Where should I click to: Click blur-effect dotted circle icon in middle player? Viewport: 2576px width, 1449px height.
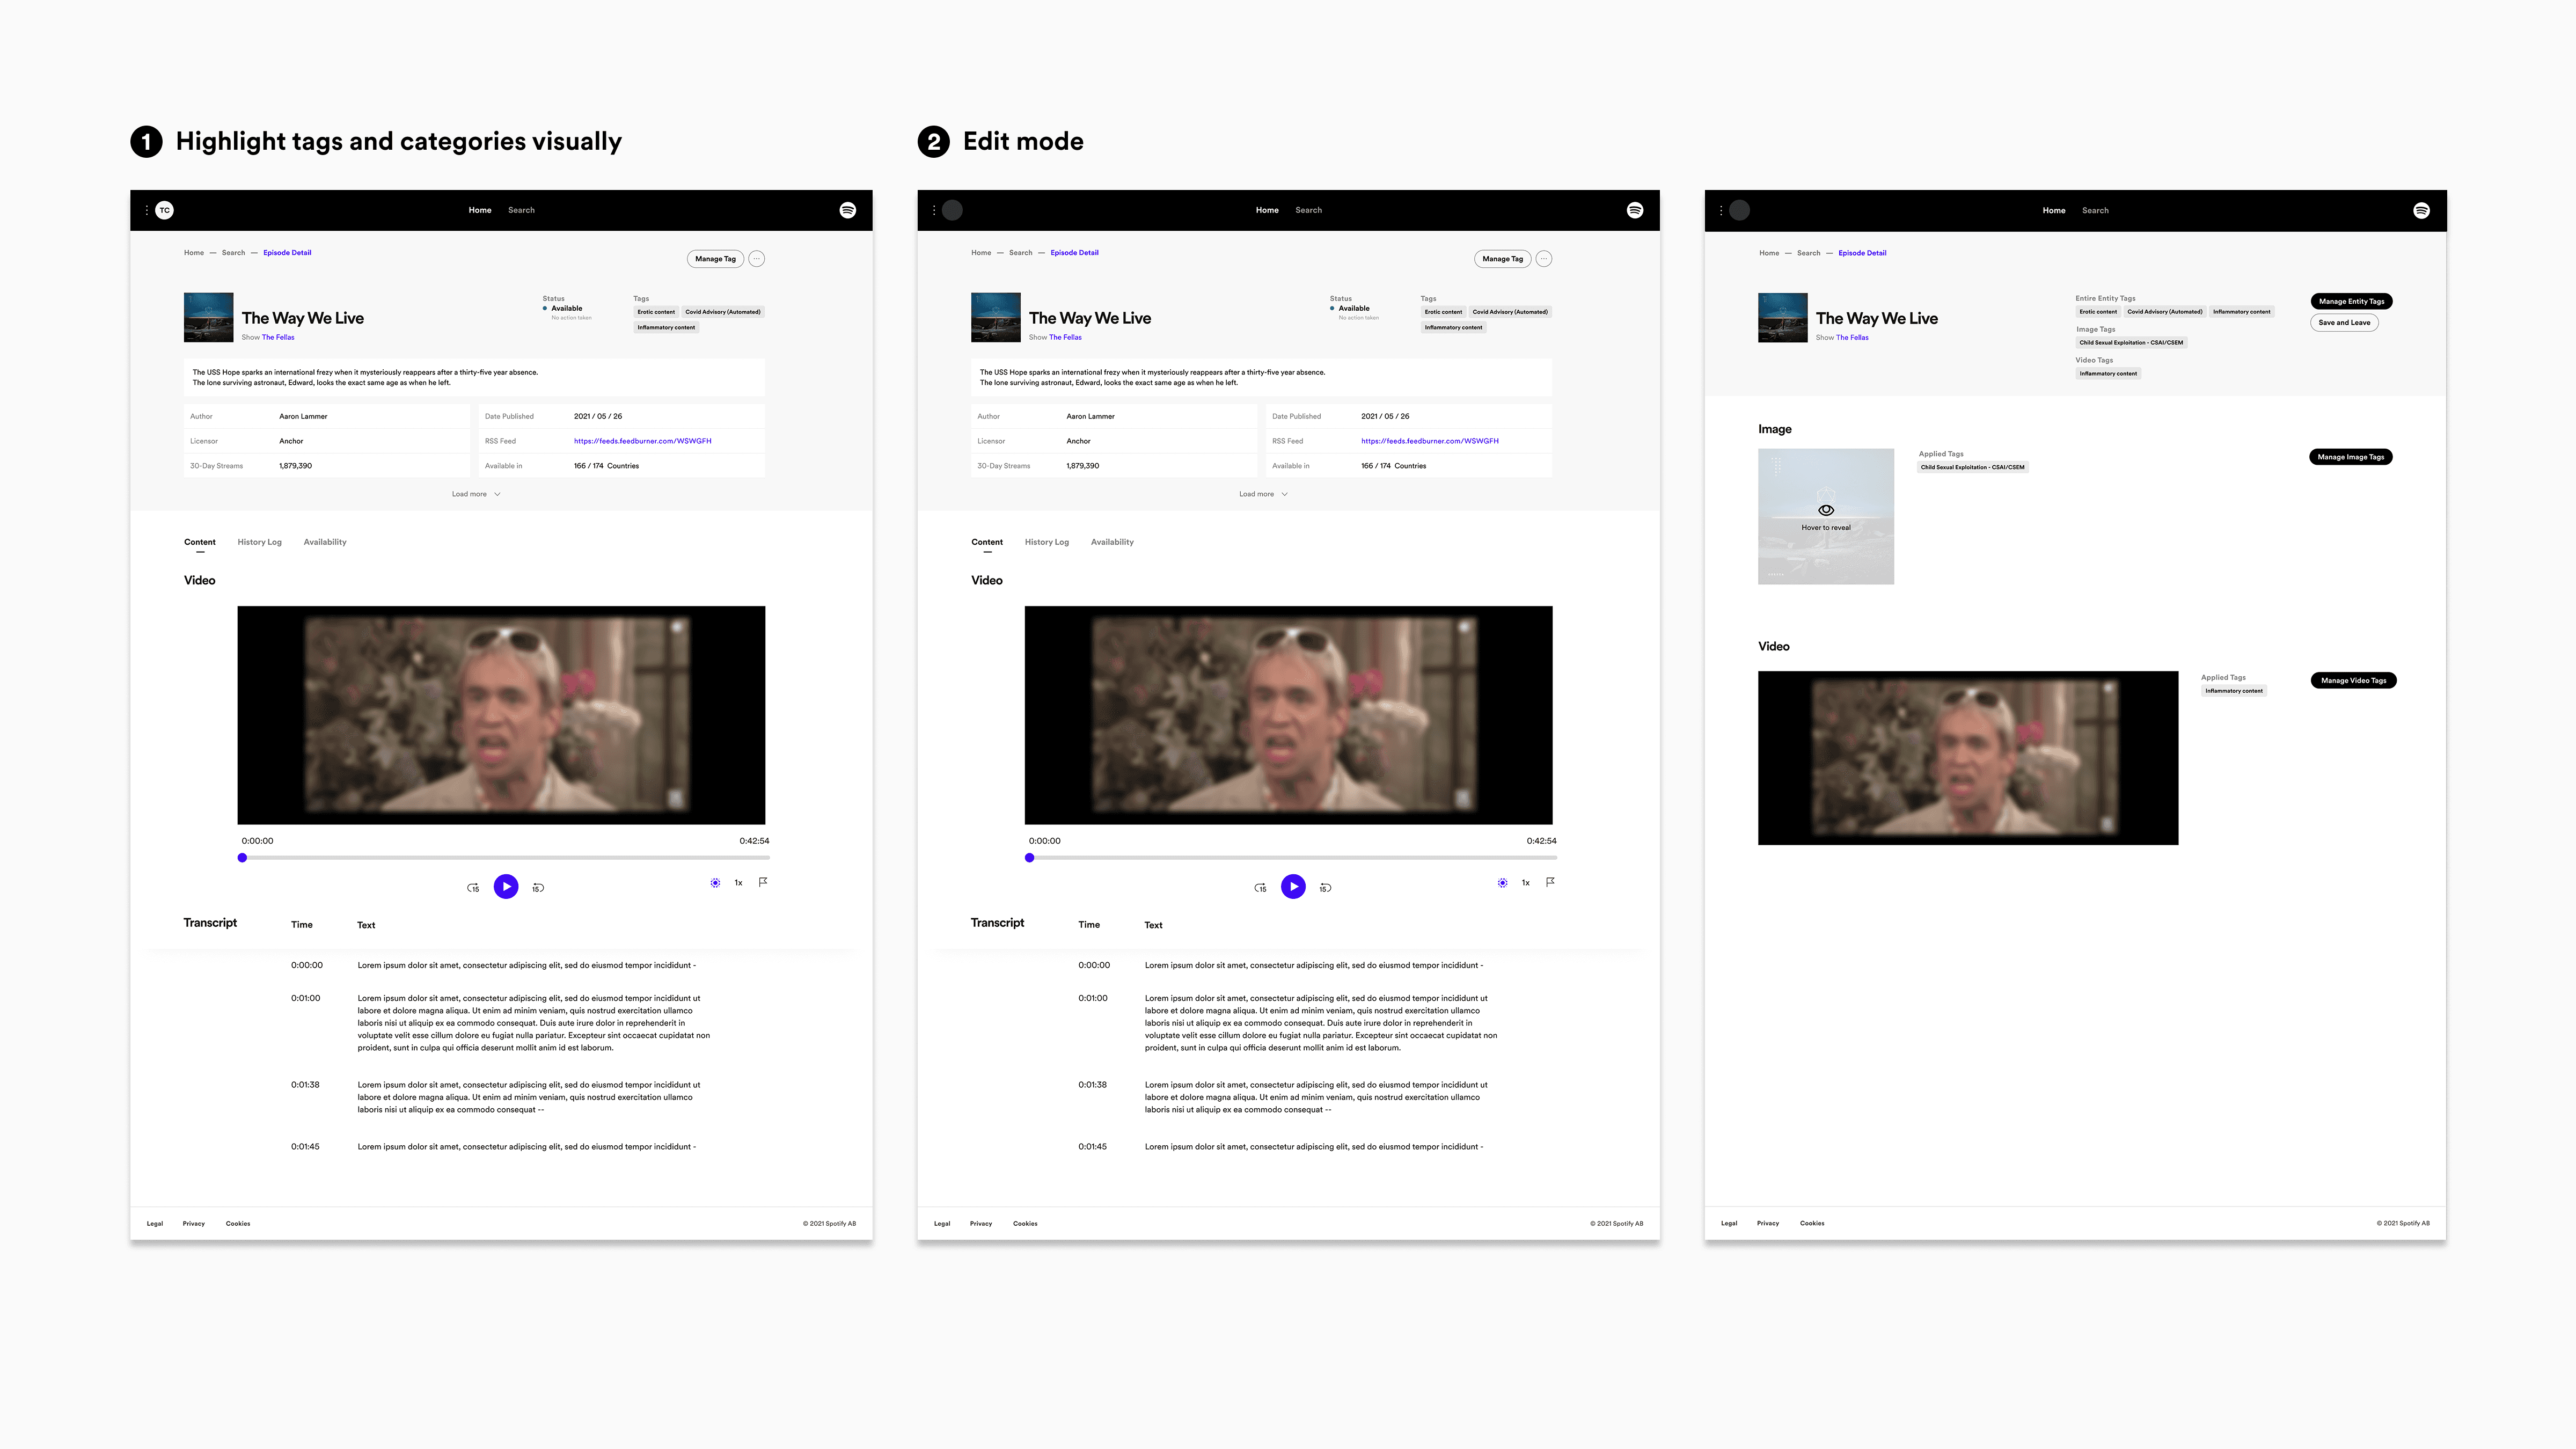pyautogui.click(x=1502, y=883)
